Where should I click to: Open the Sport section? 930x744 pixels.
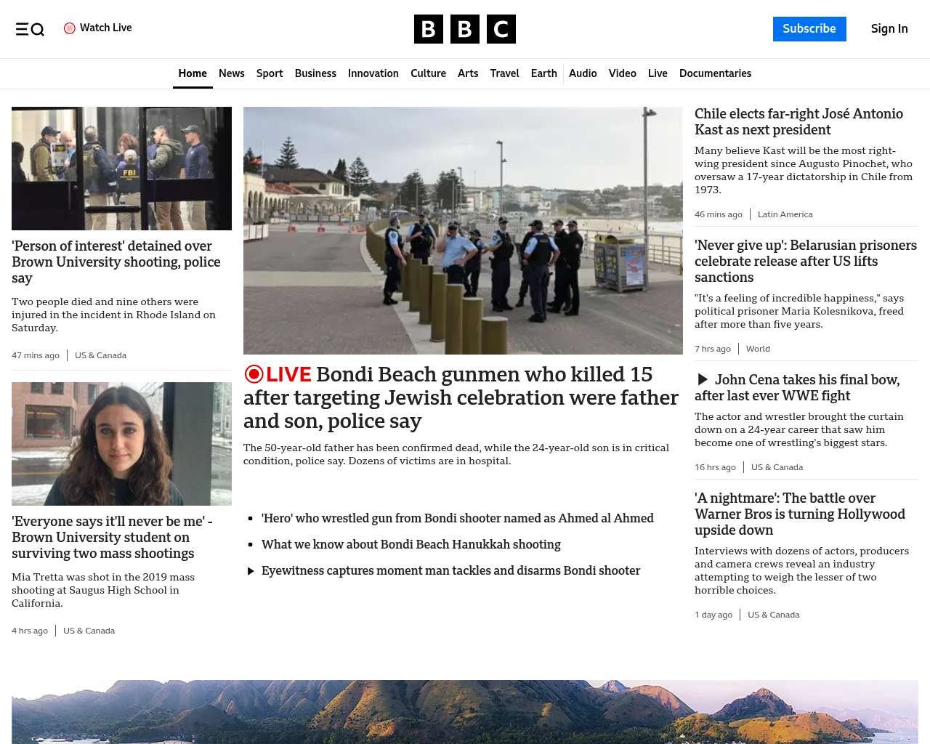point(270,73)
